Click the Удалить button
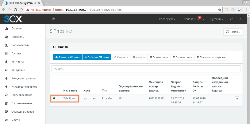250x124 pixels. pos(139,57)
